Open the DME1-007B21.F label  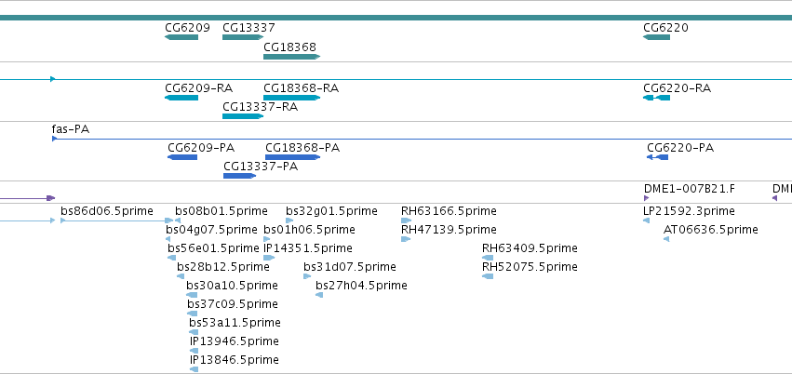[689, 189]
